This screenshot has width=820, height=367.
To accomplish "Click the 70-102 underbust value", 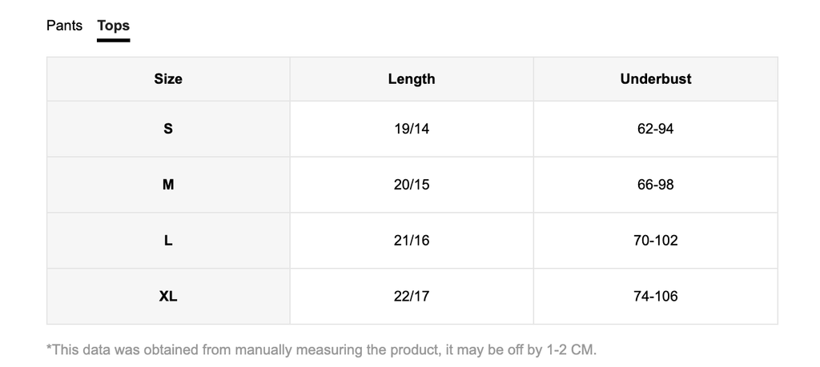I will [x=655, y=241].
